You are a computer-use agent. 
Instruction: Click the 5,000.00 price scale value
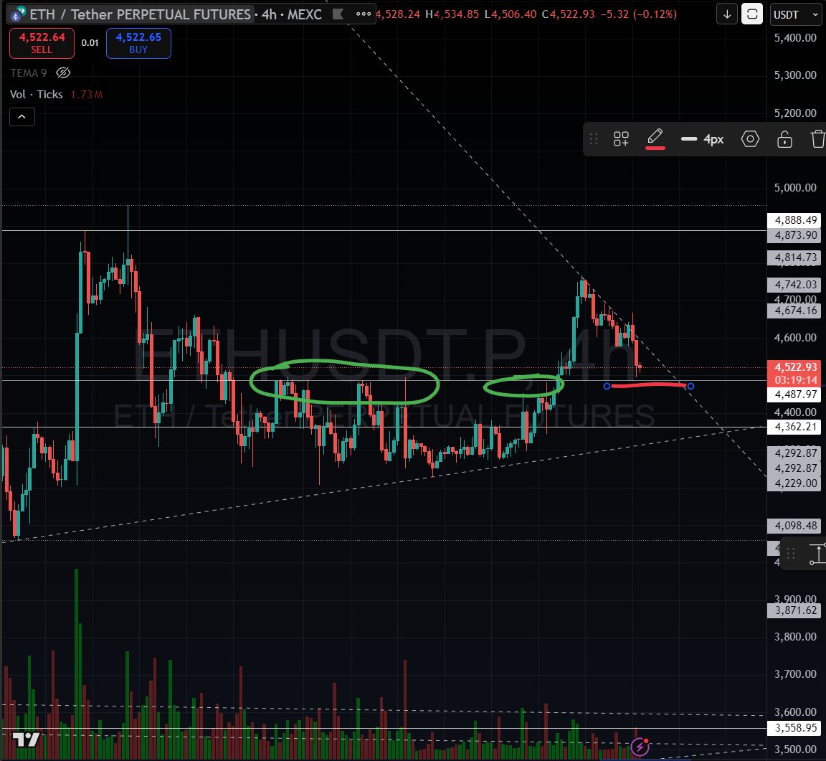point(795,188)
